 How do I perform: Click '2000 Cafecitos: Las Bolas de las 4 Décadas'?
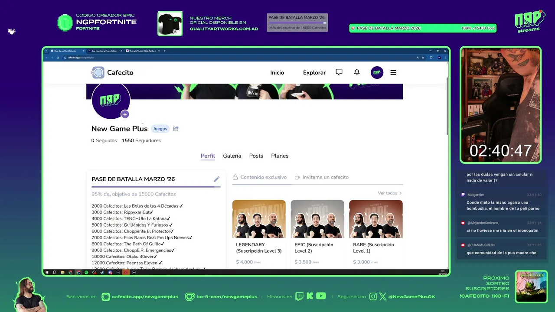tap(137, 206)
